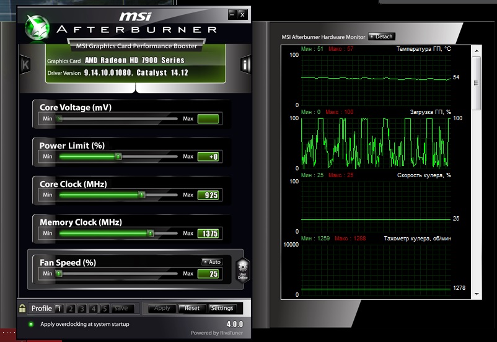Click the Тахометр кулера graph
This screenshot has width=497, height=342.
click(x=376, y=270)
